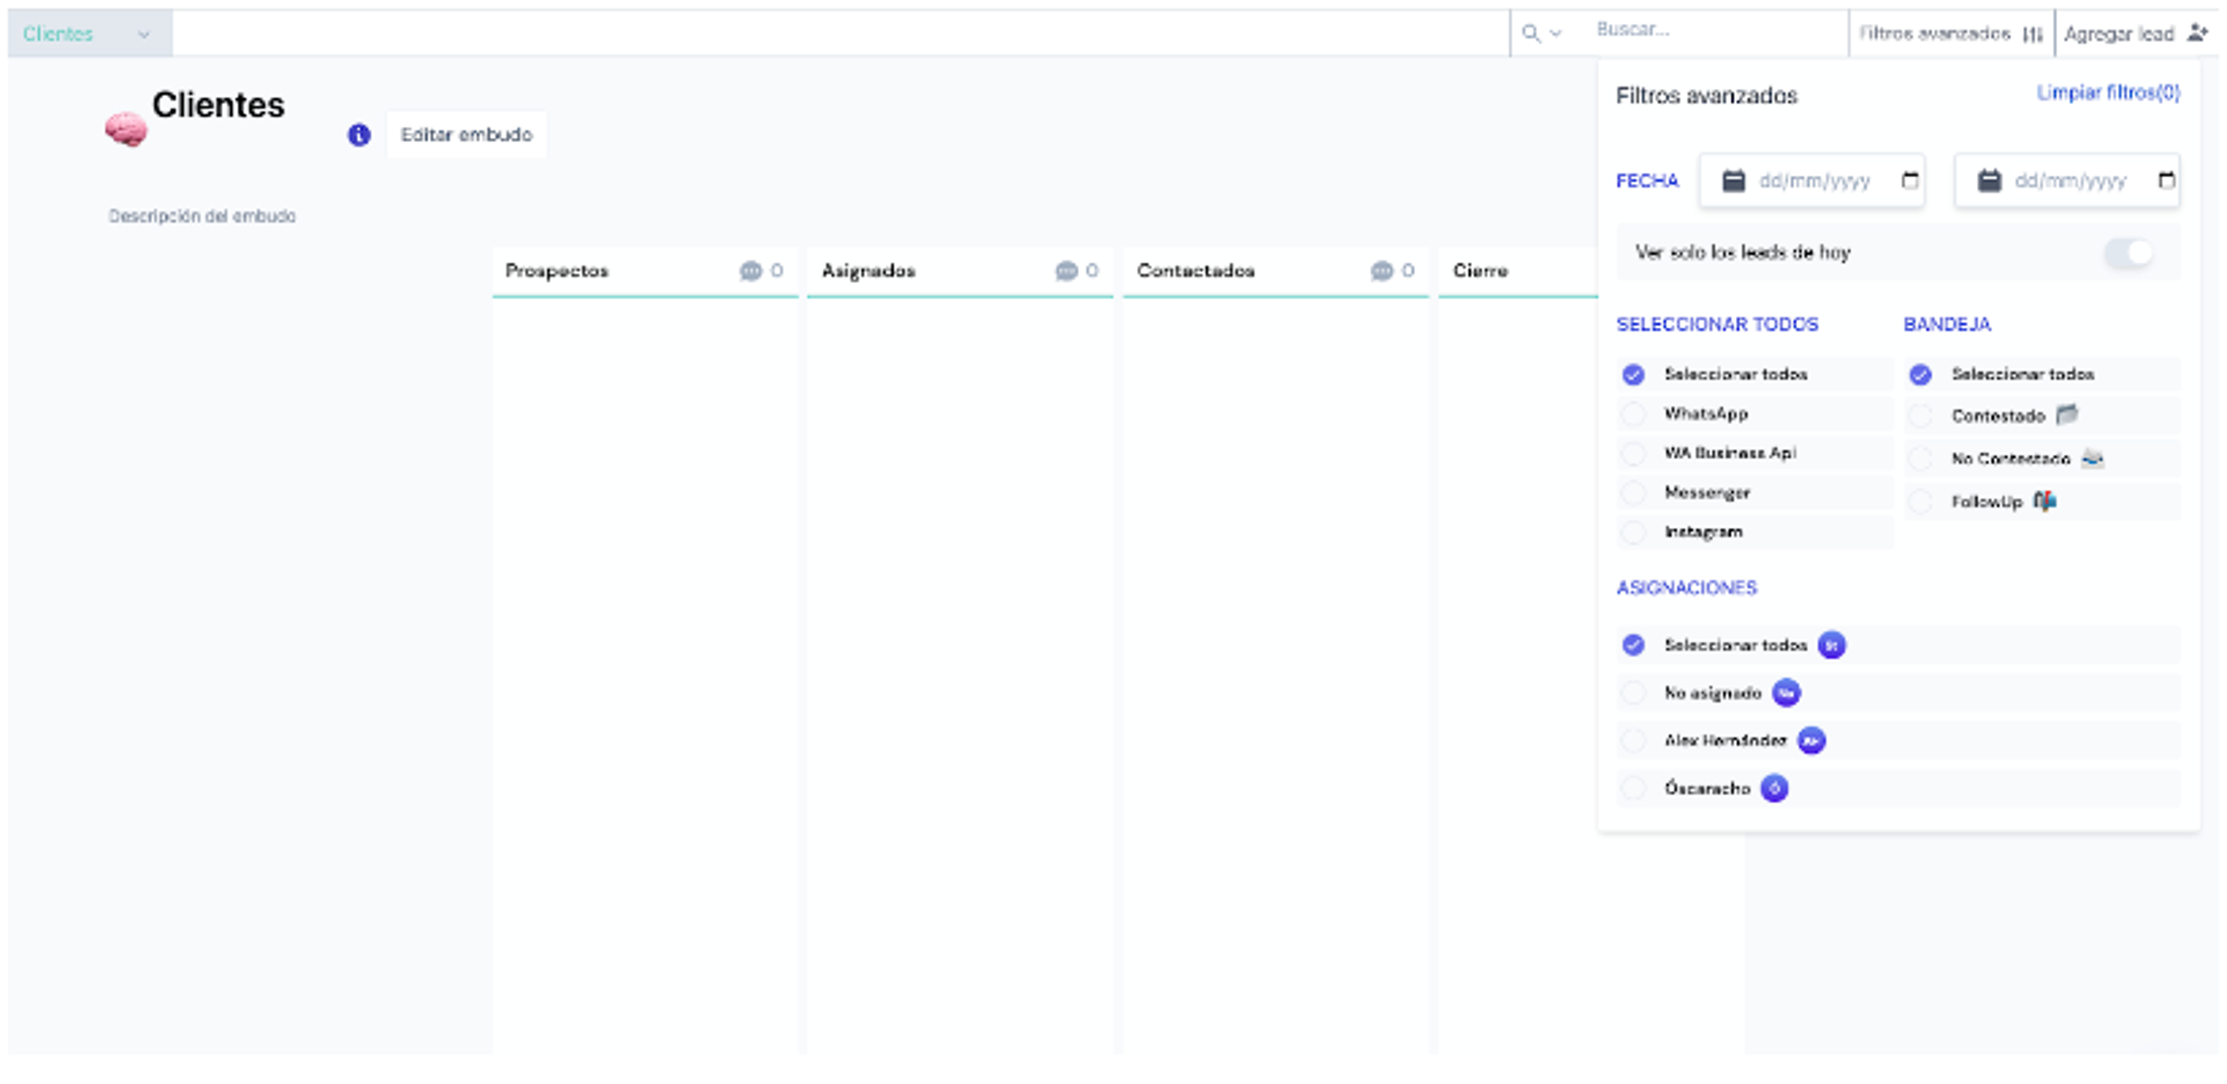Click calendar icon in second date field
Screen dimensions: 2227x1084
(x=1989, y=180)
